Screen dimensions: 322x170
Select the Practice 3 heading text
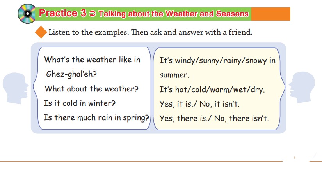coord(62,14)
